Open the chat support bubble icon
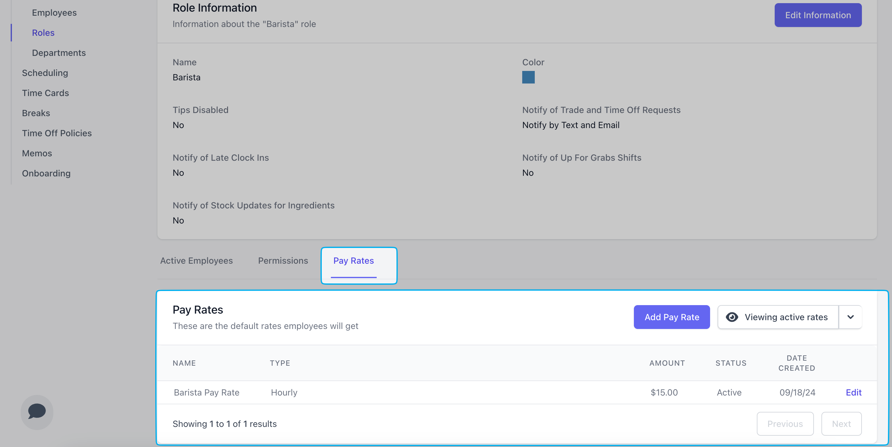The image size is (892, 447). [x=37, y=412]
